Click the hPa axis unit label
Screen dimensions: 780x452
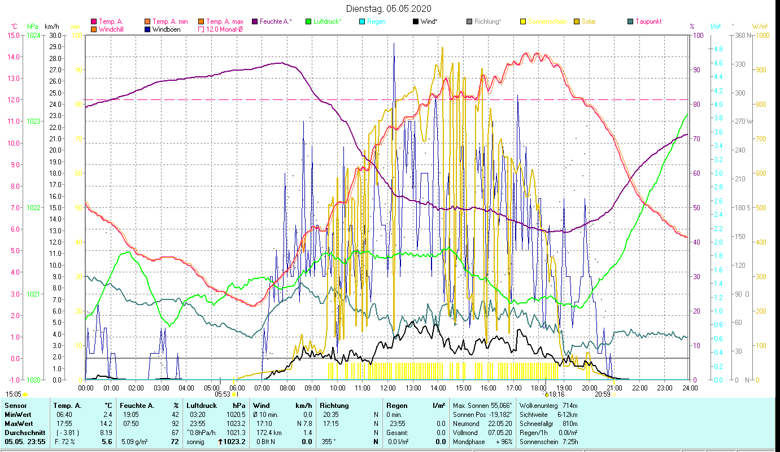coord(32,26)
